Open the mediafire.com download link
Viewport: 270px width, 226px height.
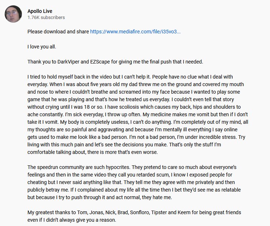tap(135, 32)
